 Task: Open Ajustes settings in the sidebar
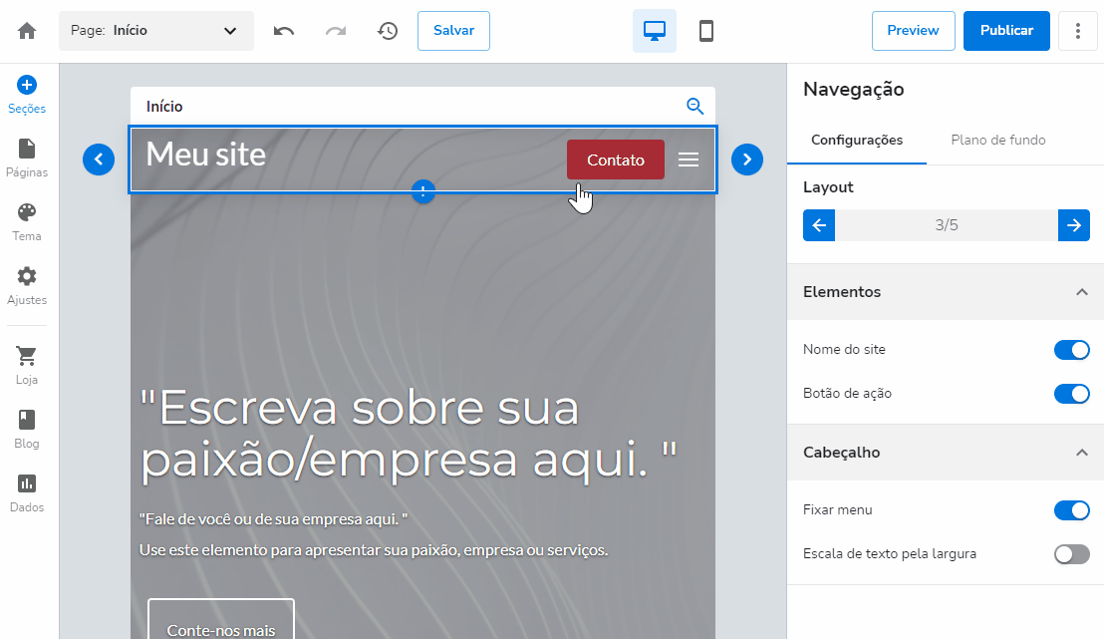27,286
